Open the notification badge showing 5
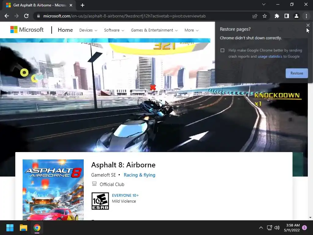The height and width of the screenshot is (235, 313). coord(304,227)
